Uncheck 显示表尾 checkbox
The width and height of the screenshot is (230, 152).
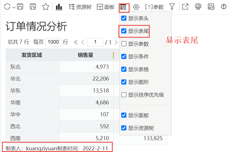(124, 31)
